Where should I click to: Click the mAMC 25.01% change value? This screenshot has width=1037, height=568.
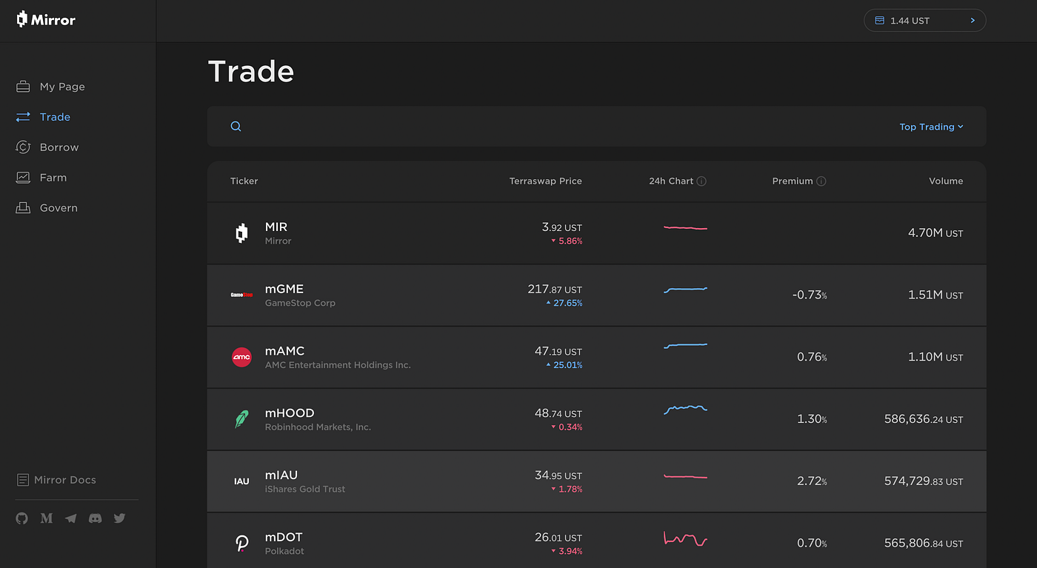tap(564, 365)
